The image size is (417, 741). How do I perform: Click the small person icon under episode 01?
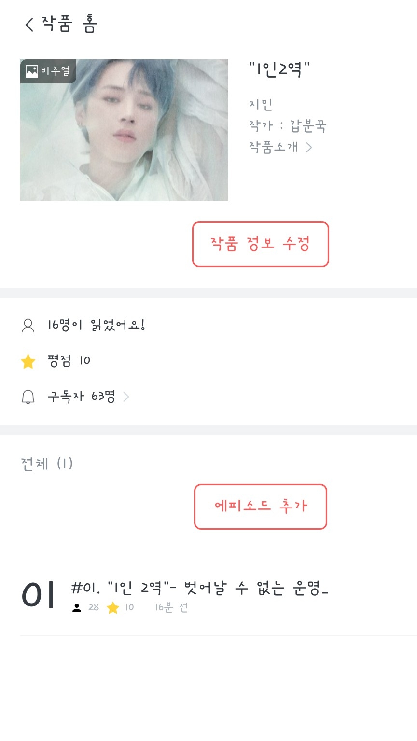click(77, 608)
